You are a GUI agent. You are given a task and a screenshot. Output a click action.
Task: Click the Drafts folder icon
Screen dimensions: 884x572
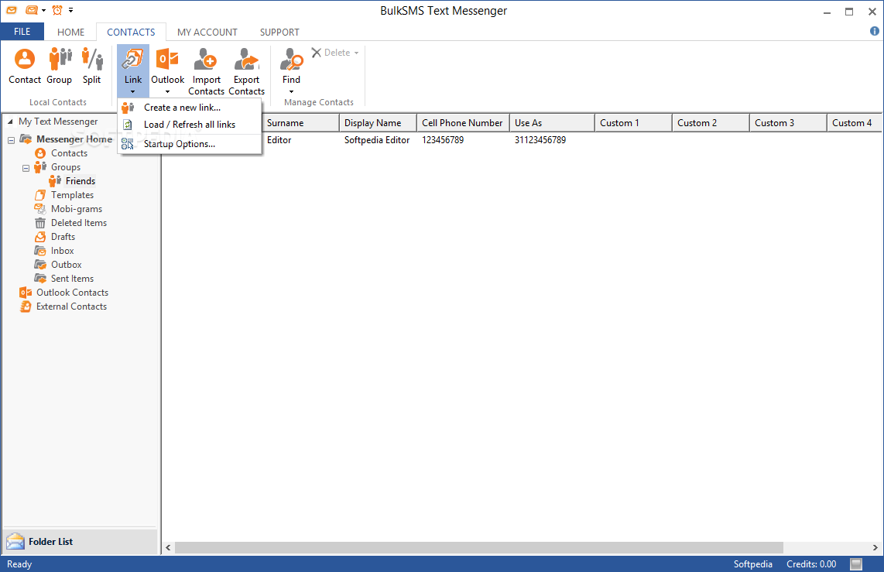click(x=40, y=237)
